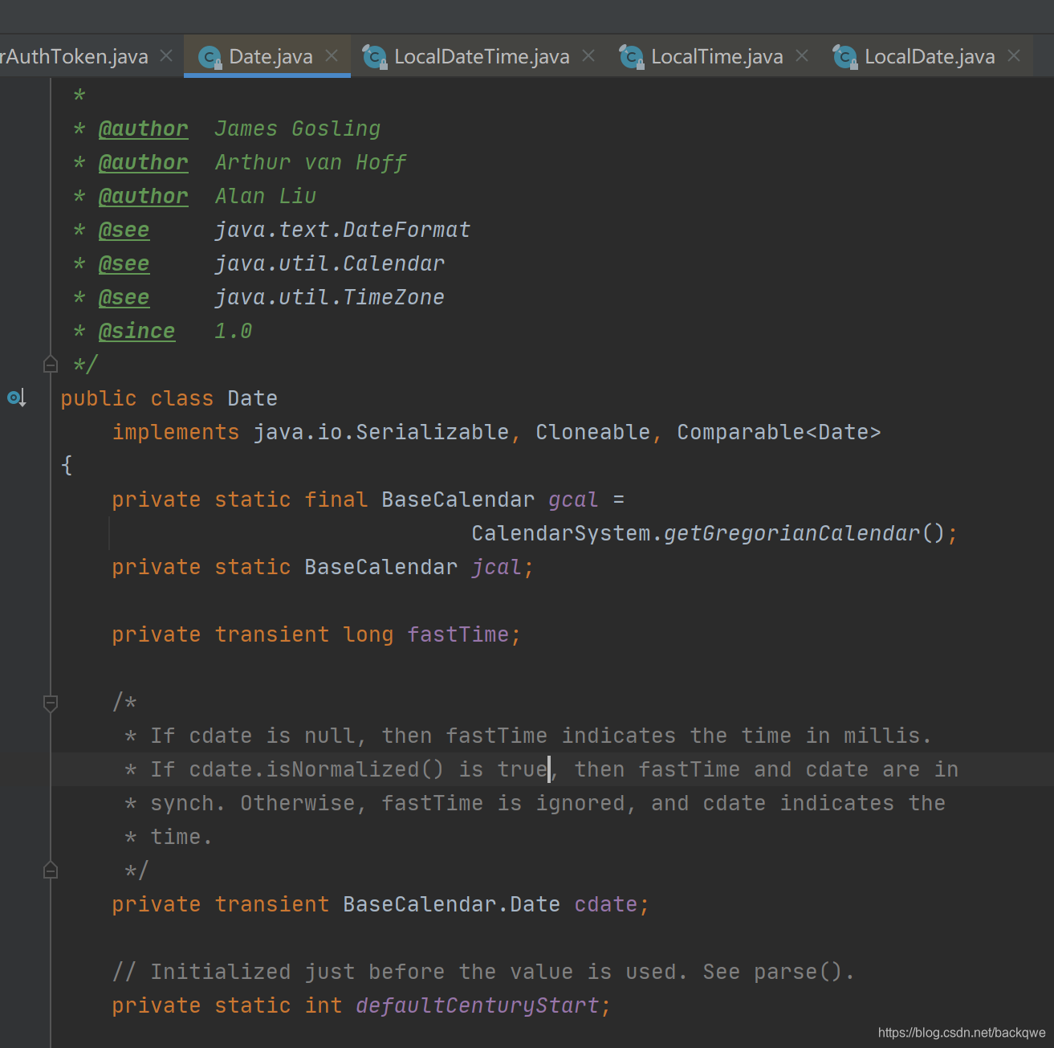Click the fastTime field declaration
The width and height of the screenshot is (1054, 1048).
[458, 634]
